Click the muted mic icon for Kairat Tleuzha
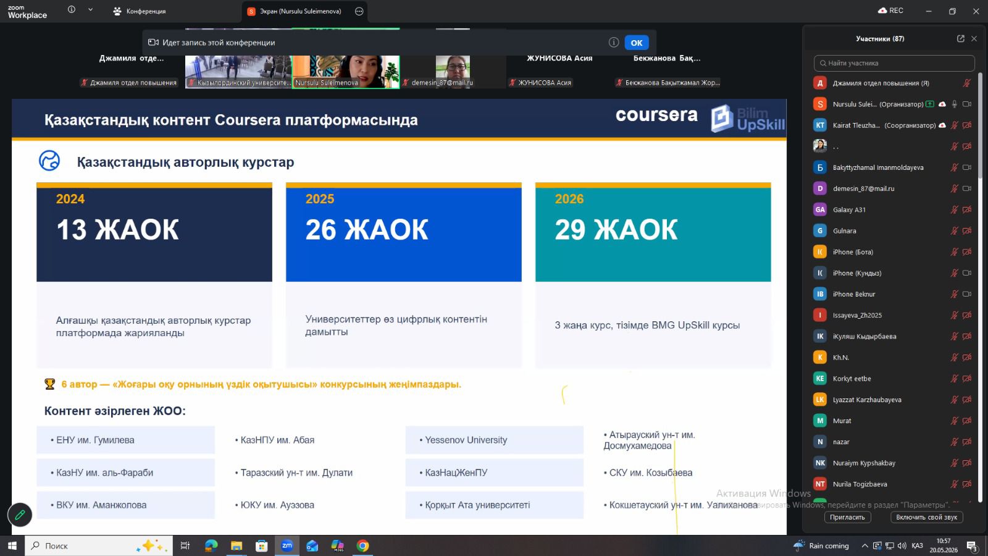Image resolution: width=988 pixels, height=556 pixels. tap(955, 125)
